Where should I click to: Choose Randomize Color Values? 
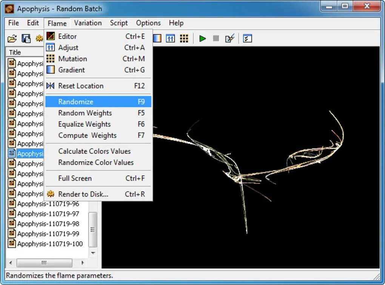98,162
